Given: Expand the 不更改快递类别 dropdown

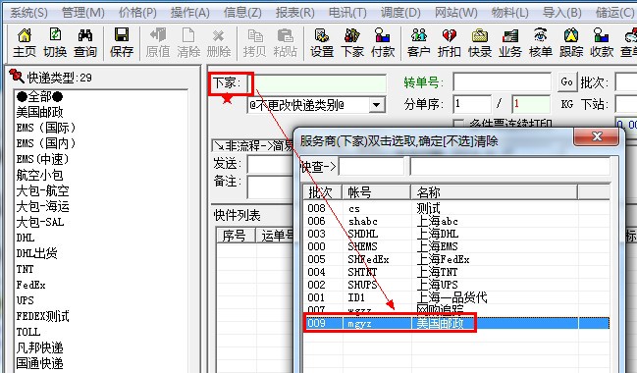Looking at the screenshot, I should point(377,105).
